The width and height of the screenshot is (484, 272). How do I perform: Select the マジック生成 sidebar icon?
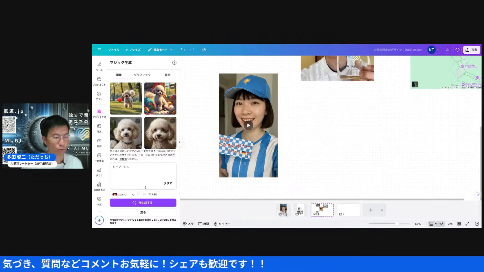99,113
